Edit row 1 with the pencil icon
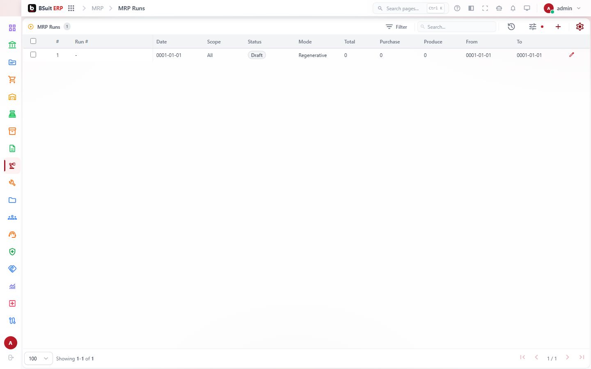 [572, 55]
